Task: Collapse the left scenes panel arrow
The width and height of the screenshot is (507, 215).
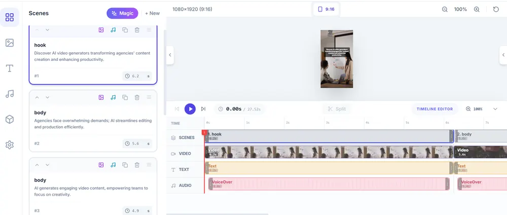Action: [x=170, y=55]
